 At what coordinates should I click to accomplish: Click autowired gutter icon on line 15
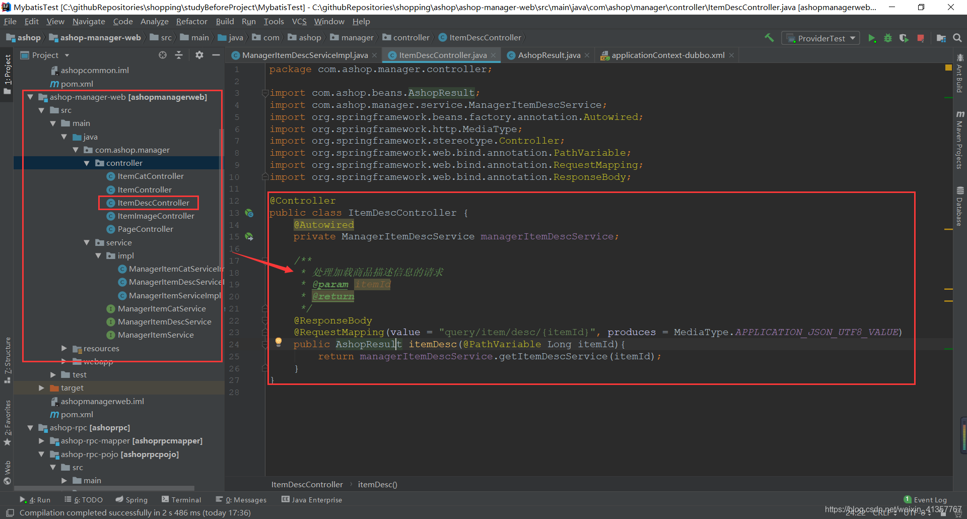(x=249, y=236)
